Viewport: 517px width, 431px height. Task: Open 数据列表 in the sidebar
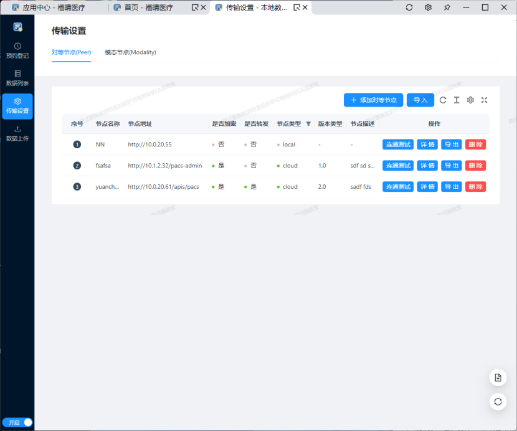pyautogui.click(x=17, y=78)
